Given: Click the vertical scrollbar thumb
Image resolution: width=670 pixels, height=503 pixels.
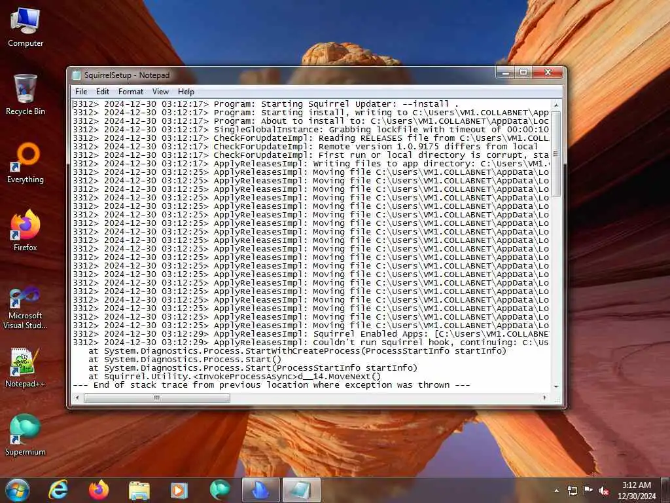Looking at the screenshot, I should pyautogui.click(x=556, y=154).
